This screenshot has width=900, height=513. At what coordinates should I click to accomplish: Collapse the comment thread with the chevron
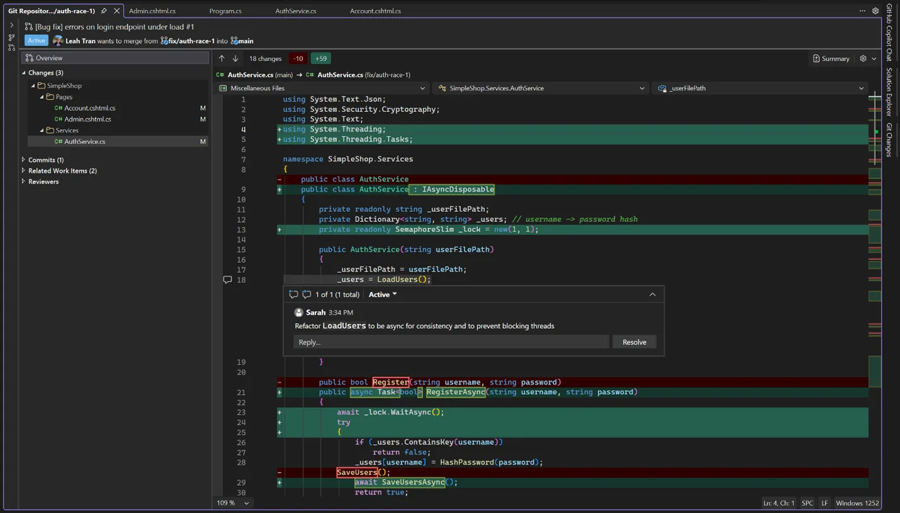pos(652,294)
